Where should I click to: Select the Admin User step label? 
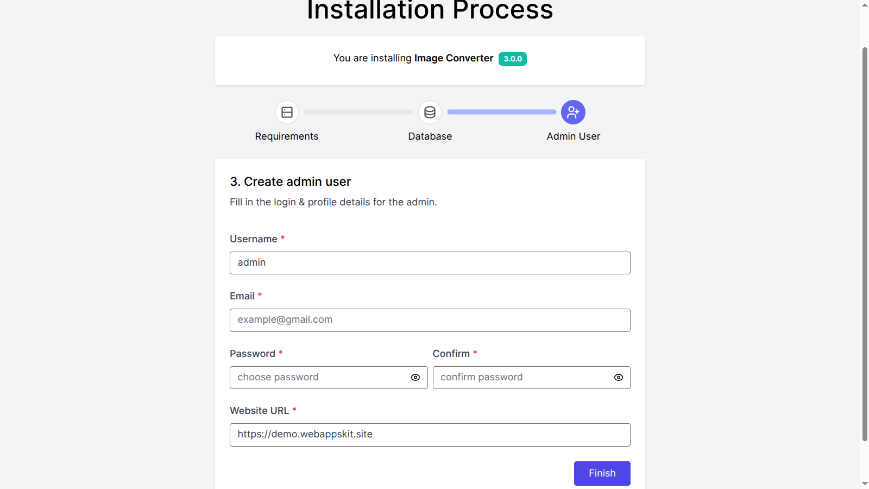[573, 136]
